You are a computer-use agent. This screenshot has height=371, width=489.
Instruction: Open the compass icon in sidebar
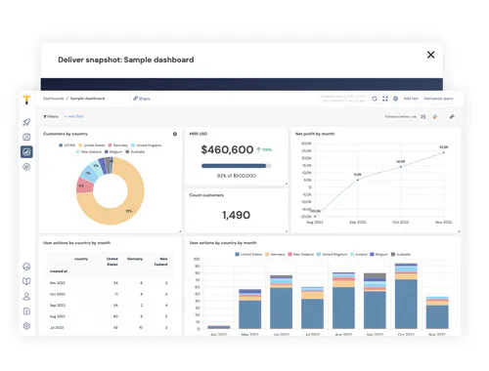click(x=26, y=167)
